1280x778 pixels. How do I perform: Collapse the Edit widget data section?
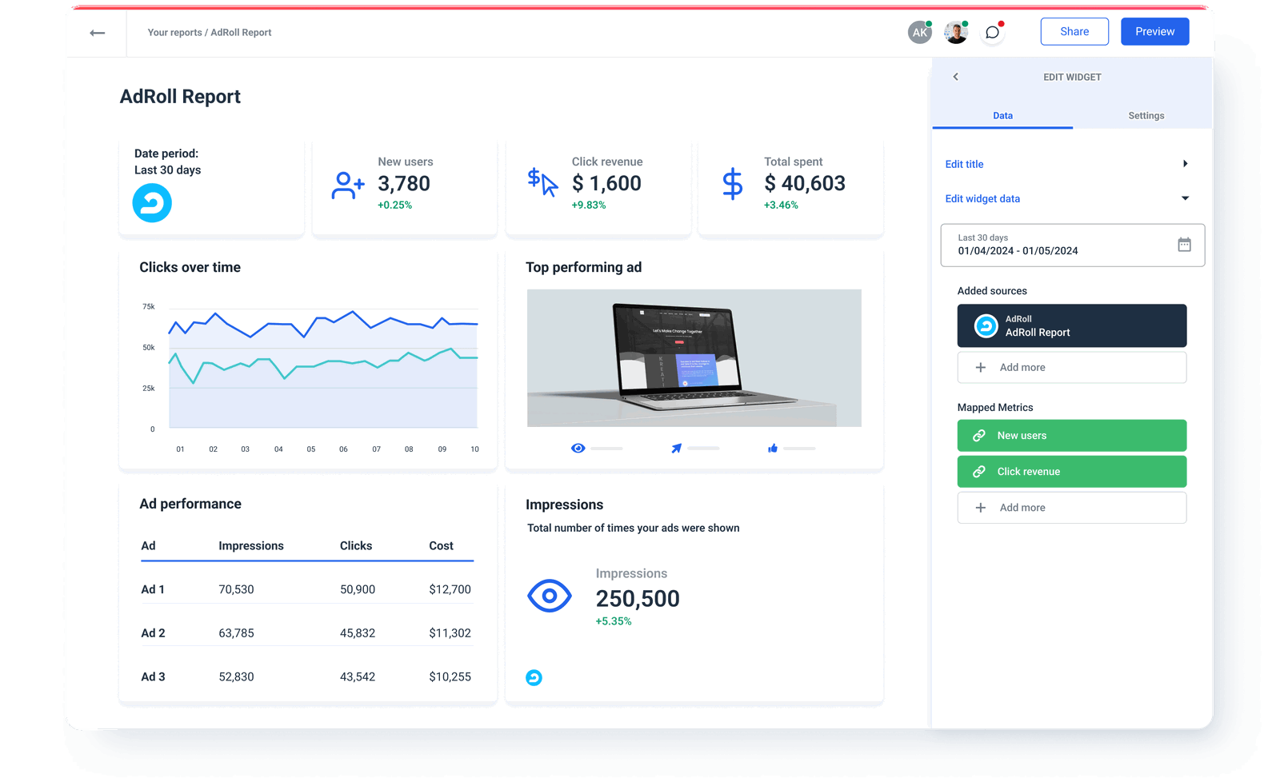1186,198
